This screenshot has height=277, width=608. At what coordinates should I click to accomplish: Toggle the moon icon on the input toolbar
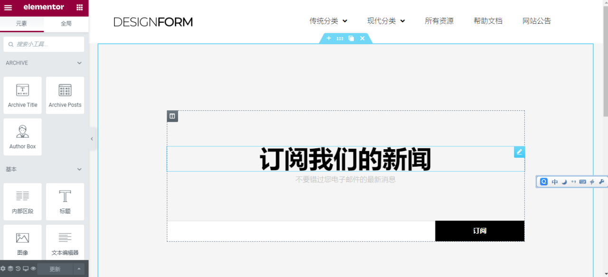click(564, 181)
